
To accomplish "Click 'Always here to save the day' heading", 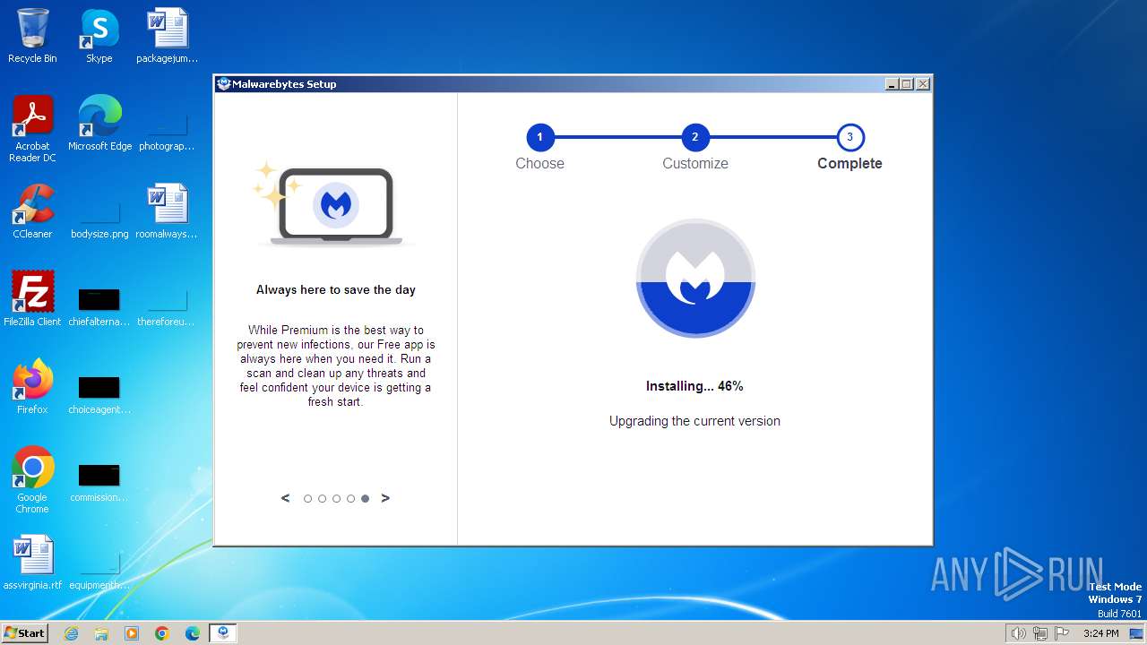I will pyautogui.click(x=336, y=290).
